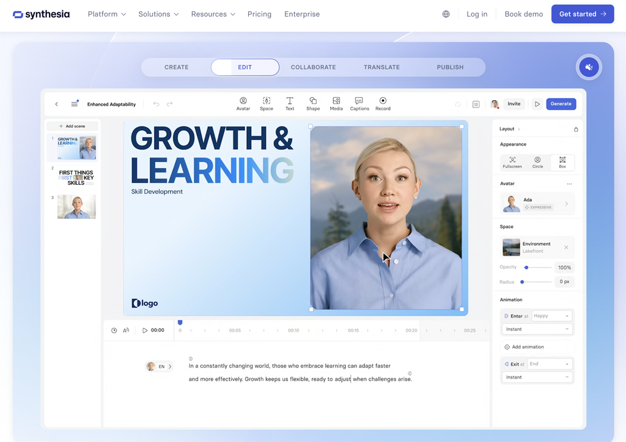
Task: Open the Exit at End dropdown
Action: click(x=550, y=364)
